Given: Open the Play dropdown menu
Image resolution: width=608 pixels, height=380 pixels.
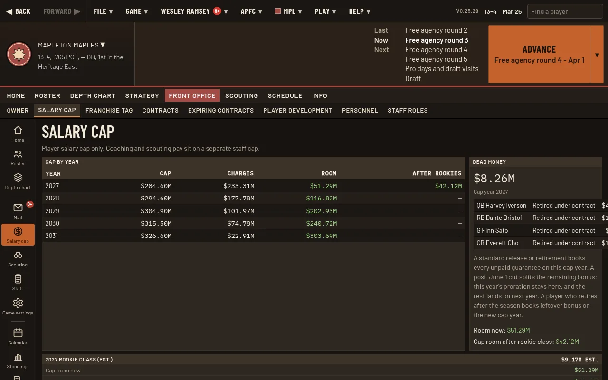Looking at the screenshot, I should tap(325, 11).
